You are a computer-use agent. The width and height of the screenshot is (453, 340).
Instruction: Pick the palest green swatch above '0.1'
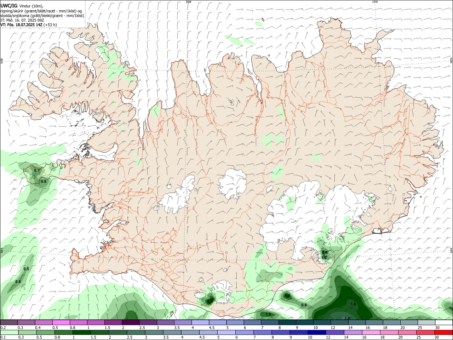coord(9,332)
